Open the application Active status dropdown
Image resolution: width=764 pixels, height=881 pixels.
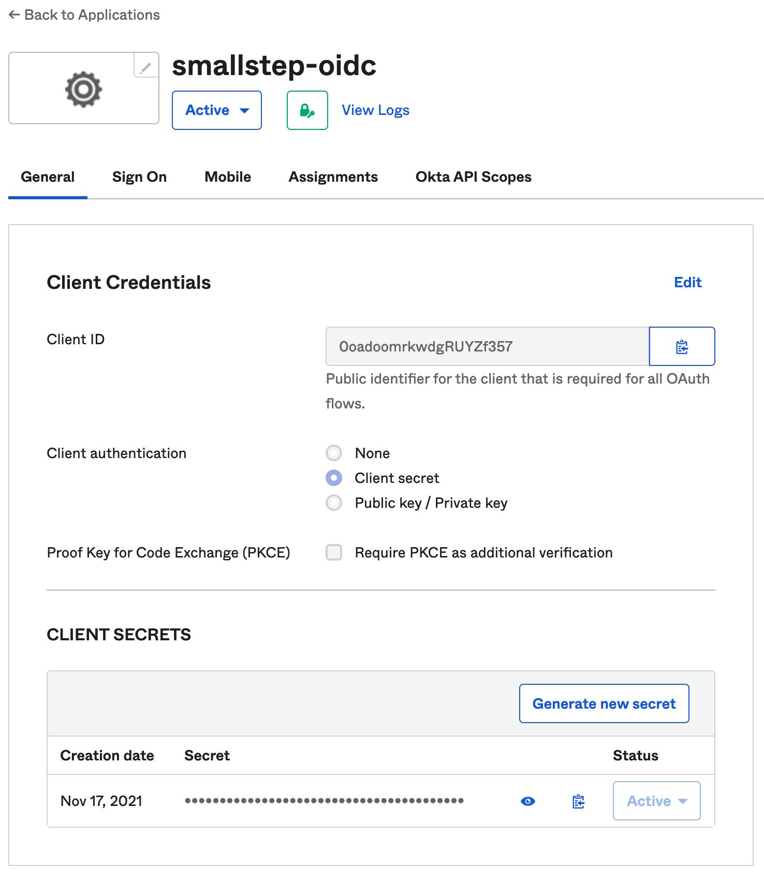(x=217, y=110)
